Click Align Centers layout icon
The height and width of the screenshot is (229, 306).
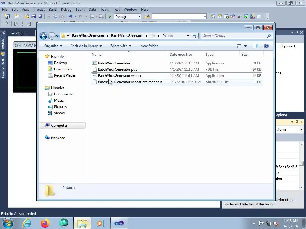(23, 24)
